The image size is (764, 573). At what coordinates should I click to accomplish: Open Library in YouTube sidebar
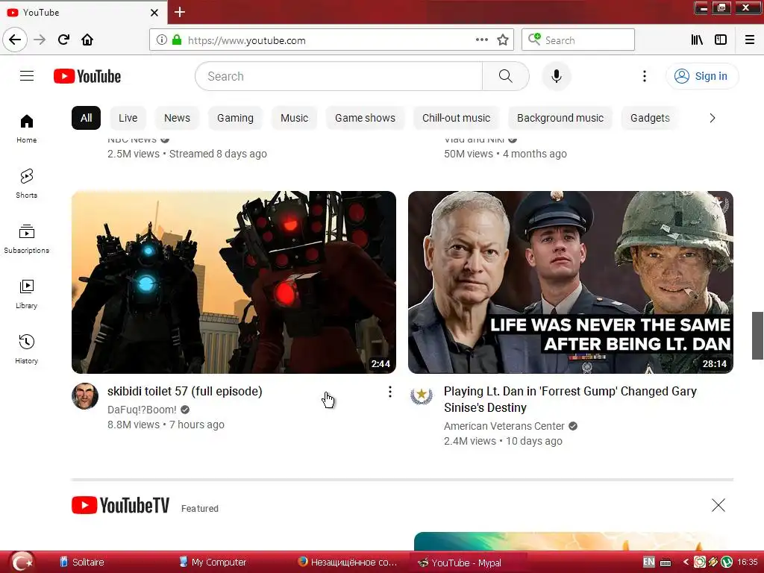(27, 294)
